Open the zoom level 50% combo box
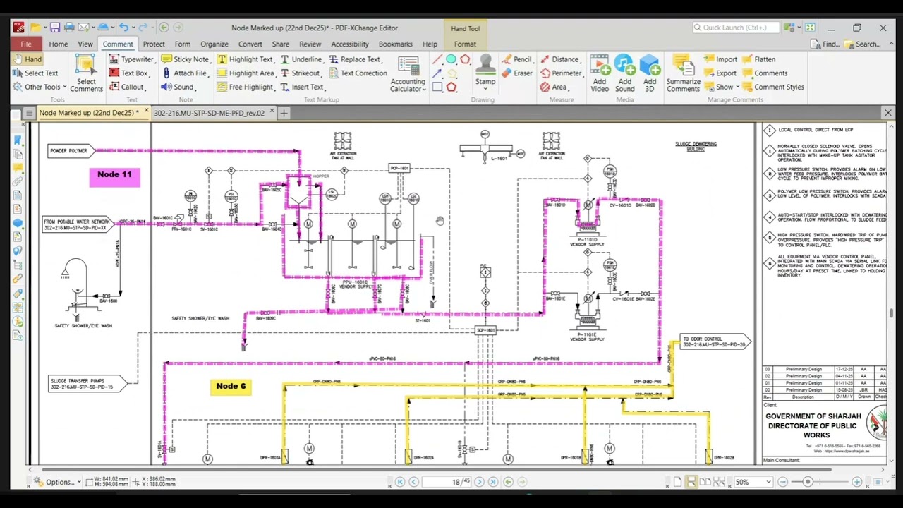Image resolution: width=903 pixels, height=508 pixels. pyautogui.click(x=752, y=482)
